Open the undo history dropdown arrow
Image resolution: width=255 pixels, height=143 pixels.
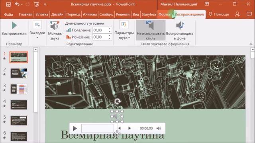(x=22, y=4)
